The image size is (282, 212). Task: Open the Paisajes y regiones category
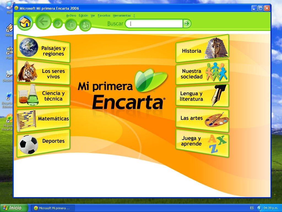pos(43,49)
